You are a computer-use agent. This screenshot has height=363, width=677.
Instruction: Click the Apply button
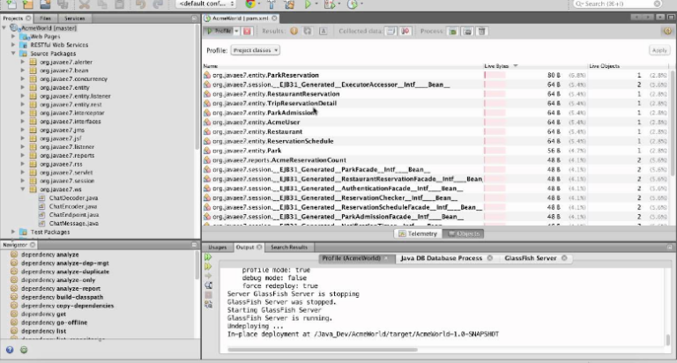click(658, 50)
